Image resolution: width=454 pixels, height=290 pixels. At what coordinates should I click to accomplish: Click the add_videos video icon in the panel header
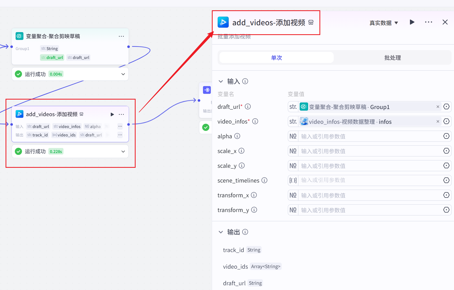click(x=223, y=22)
